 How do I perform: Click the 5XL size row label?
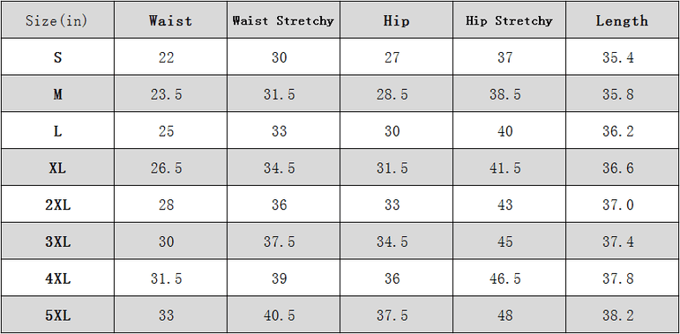click(57, 315)
